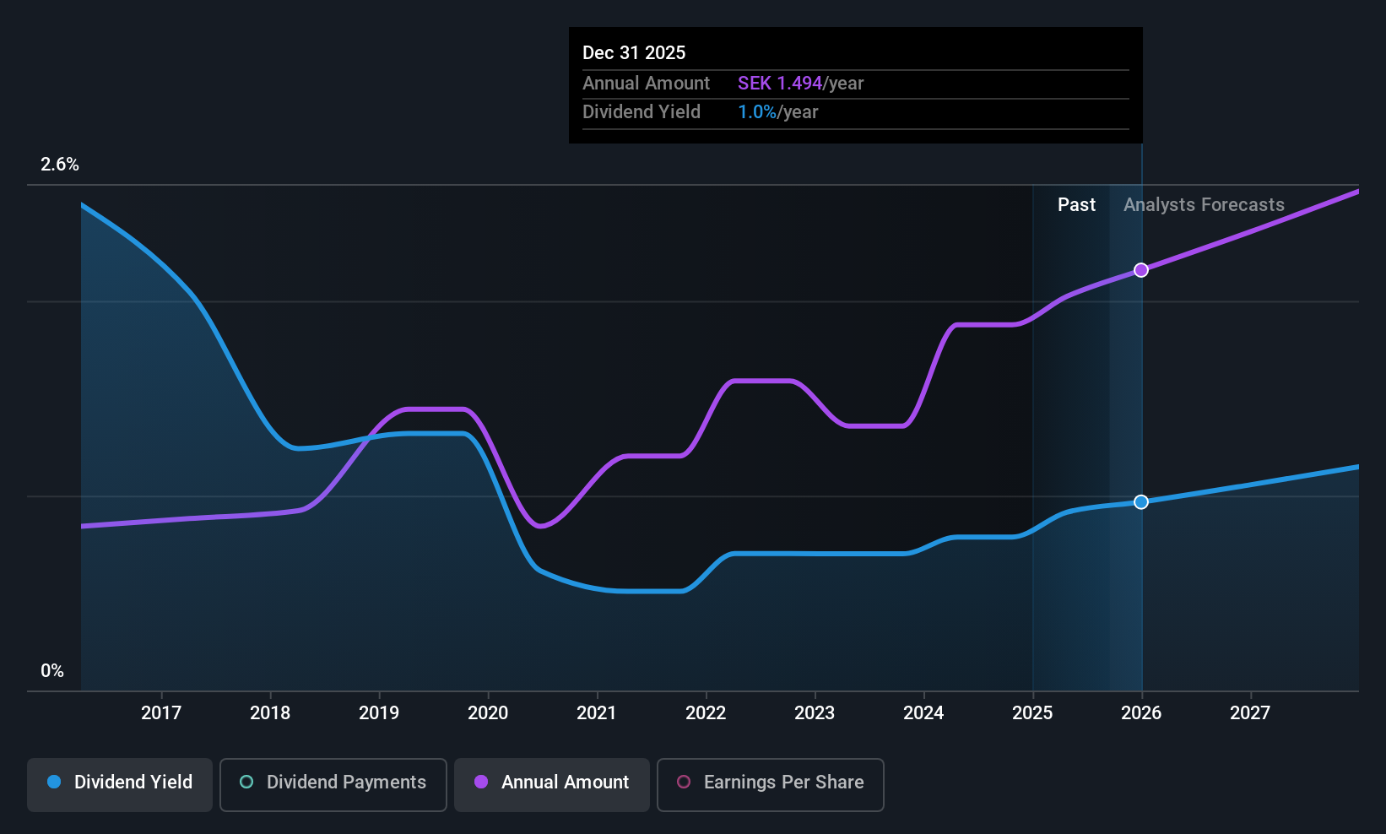The width and height of the screenshot is (1386, 834).
Task: Click the tooltip's Annual Amount row label
Action: pos(647,84)
